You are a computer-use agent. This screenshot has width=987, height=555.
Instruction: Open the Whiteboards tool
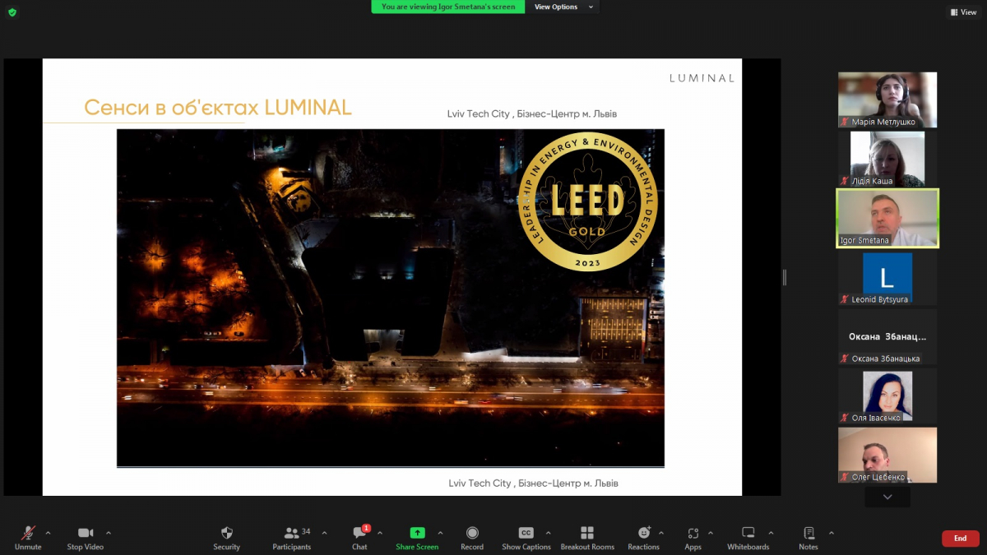(x=748, y=534)
